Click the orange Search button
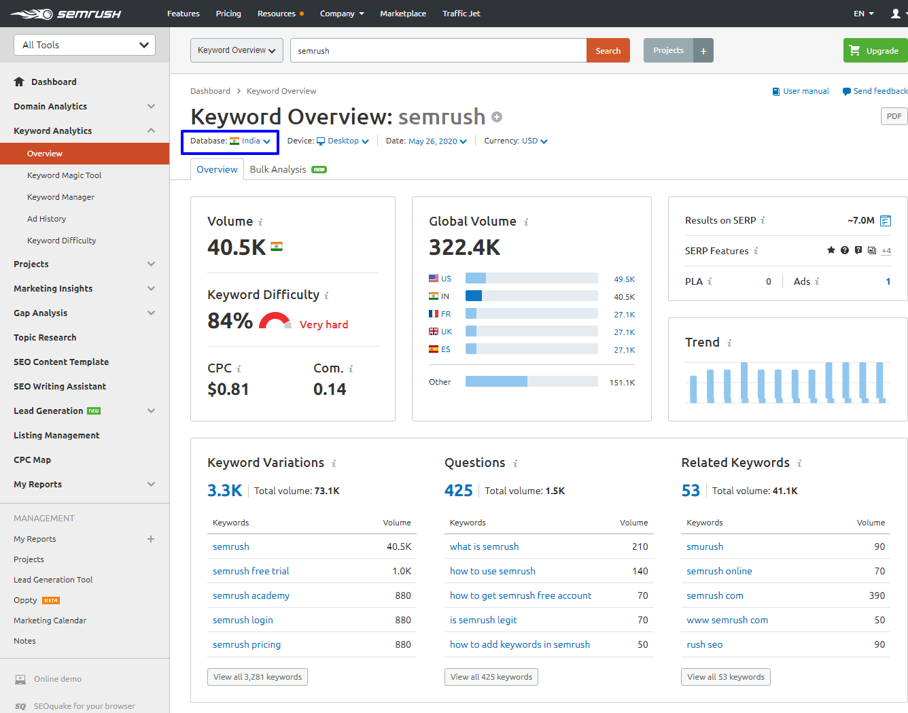The height and width of the screenshot is (713, 908). pyautogui.click(x=608, y=50)
